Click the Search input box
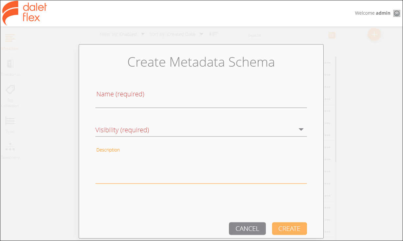Image resolution: width=403 pixels, height=241 pixels. [x=287, y=35]
